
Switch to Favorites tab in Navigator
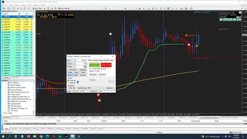click(15, 117)
